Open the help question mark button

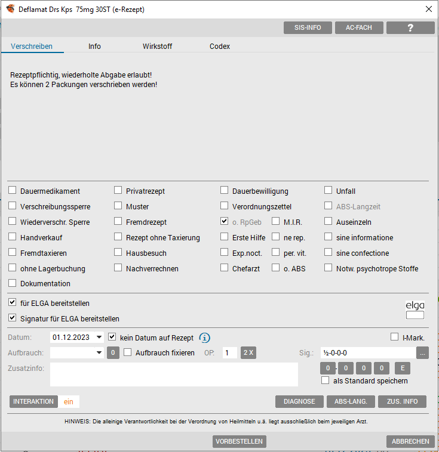(410, 27)
